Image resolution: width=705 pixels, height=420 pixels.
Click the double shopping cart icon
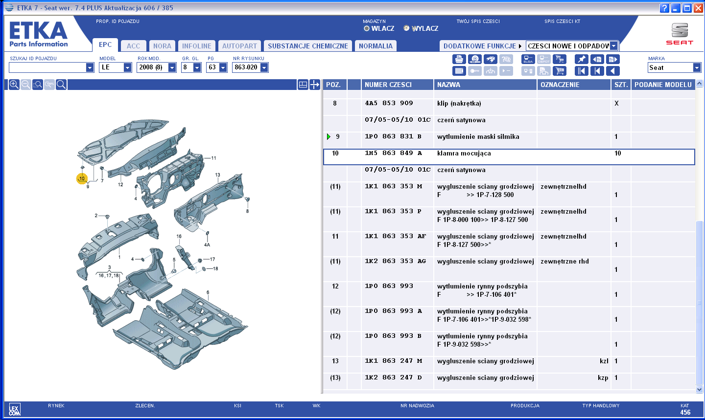(x=559, y=59)
